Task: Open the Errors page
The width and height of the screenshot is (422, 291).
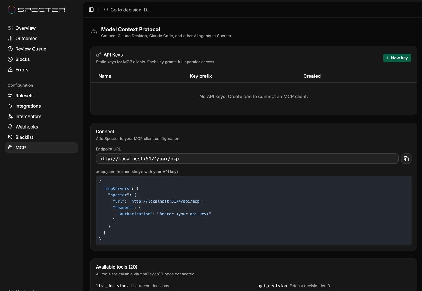Action: point(41,70)
